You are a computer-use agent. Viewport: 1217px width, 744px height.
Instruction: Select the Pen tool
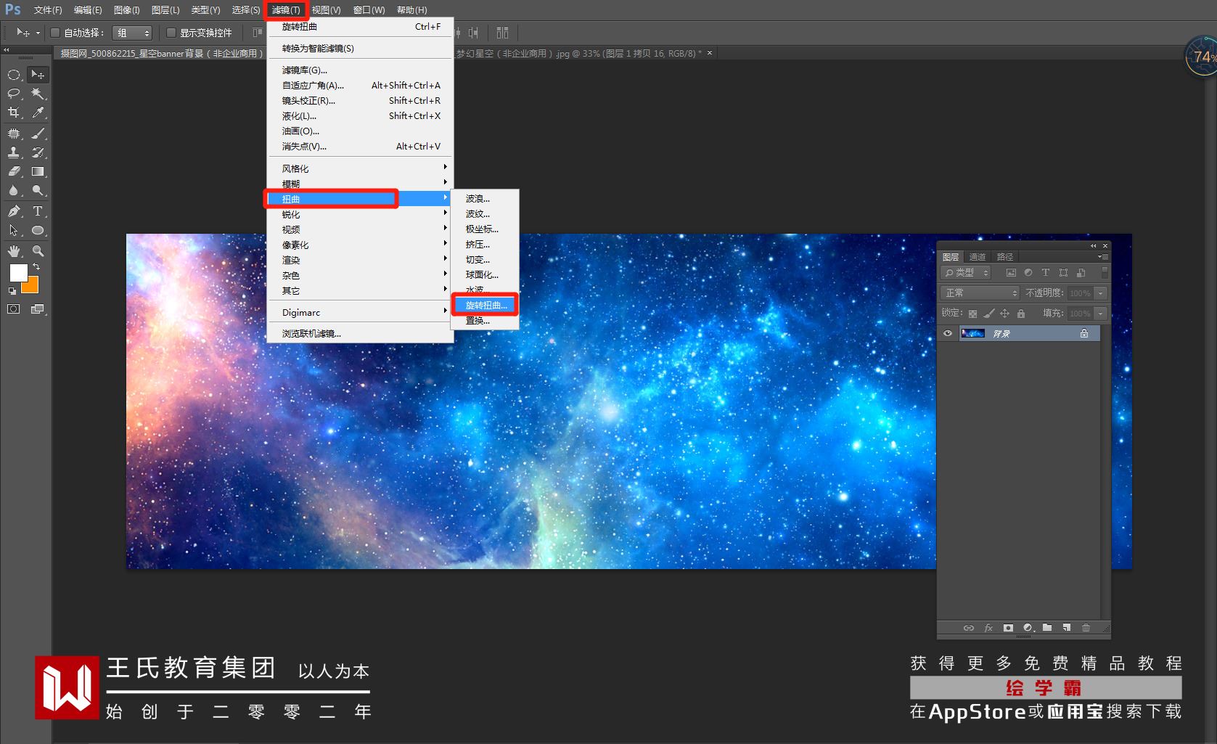point(14,211)
